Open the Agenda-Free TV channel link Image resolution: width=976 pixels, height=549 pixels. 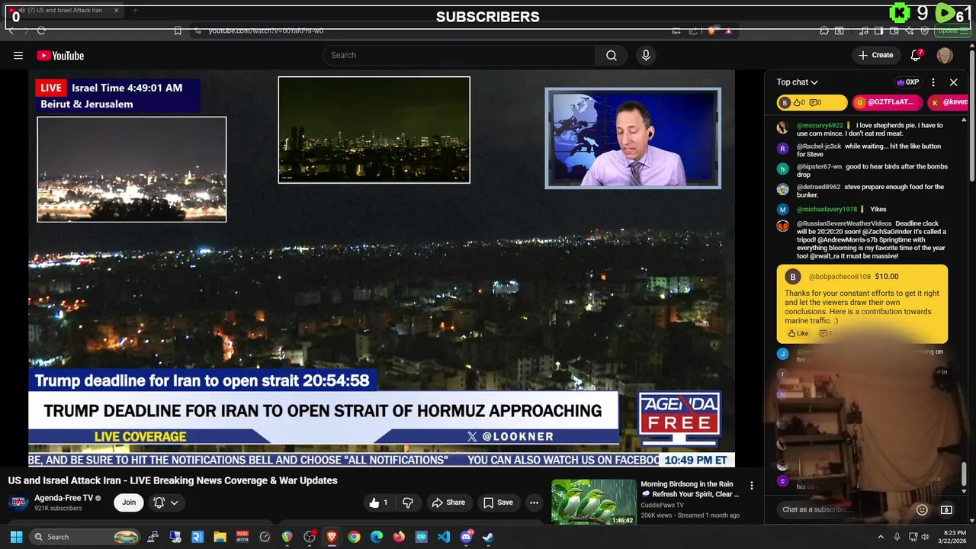point(64,498)
